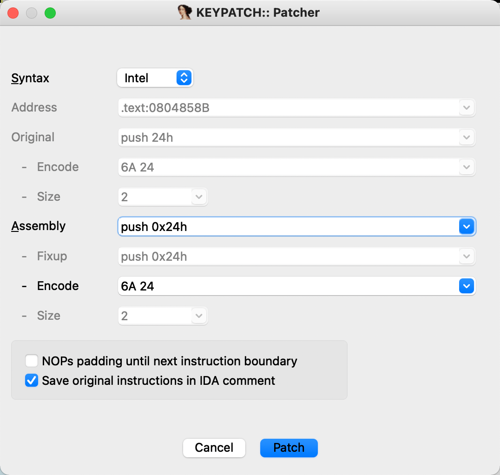Click the green zoom window button
Screen dimensions: 500x475
50,13
